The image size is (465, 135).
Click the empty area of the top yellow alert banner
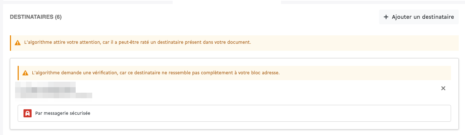pos(353,43)
